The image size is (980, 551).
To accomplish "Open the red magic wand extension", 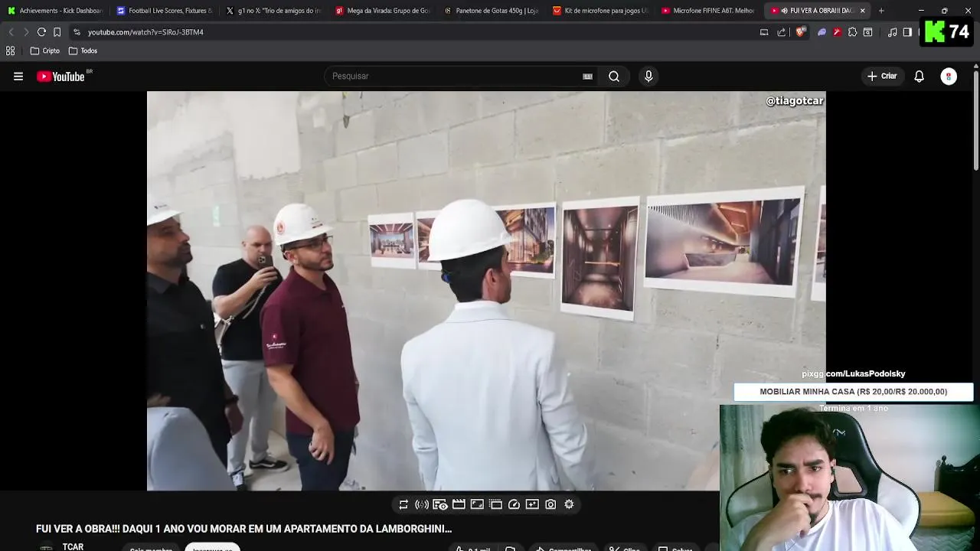I will [x=837, y=32].
